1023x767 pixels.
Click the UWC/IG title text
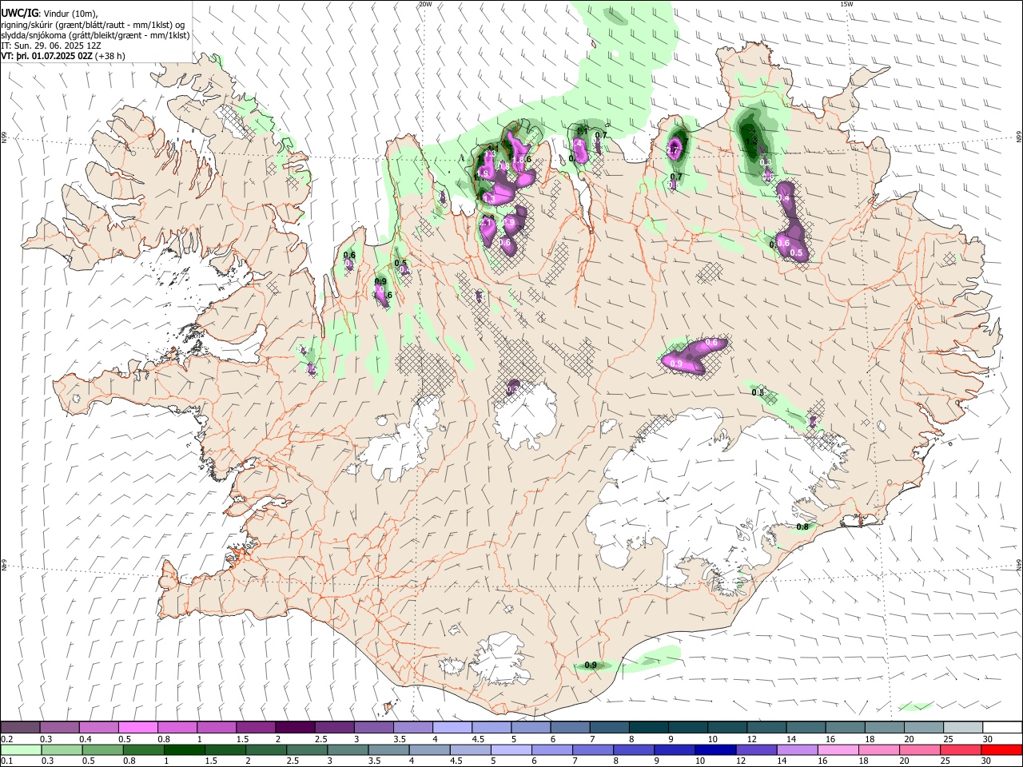[x=19, y=14]
